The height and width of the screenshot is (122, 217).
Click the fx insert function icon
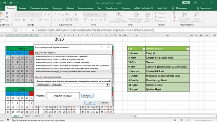(33, 30)
